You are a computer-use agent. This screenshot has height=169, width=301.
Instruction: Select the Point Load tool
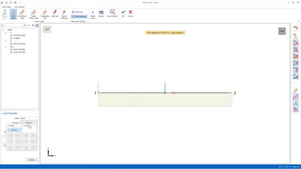(13, 14)
